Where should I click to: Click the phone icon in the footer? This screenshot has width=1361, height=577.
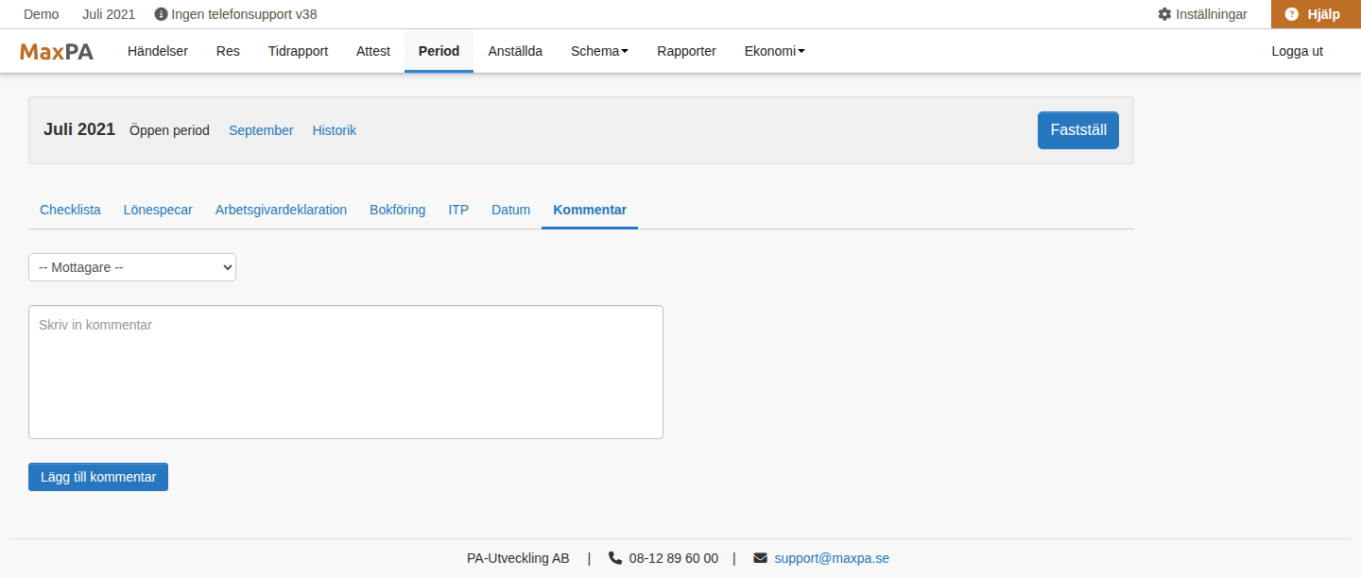point(615,558)
